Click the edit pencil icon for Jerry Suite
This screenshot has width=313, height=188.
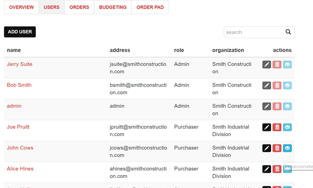[267, 65]
